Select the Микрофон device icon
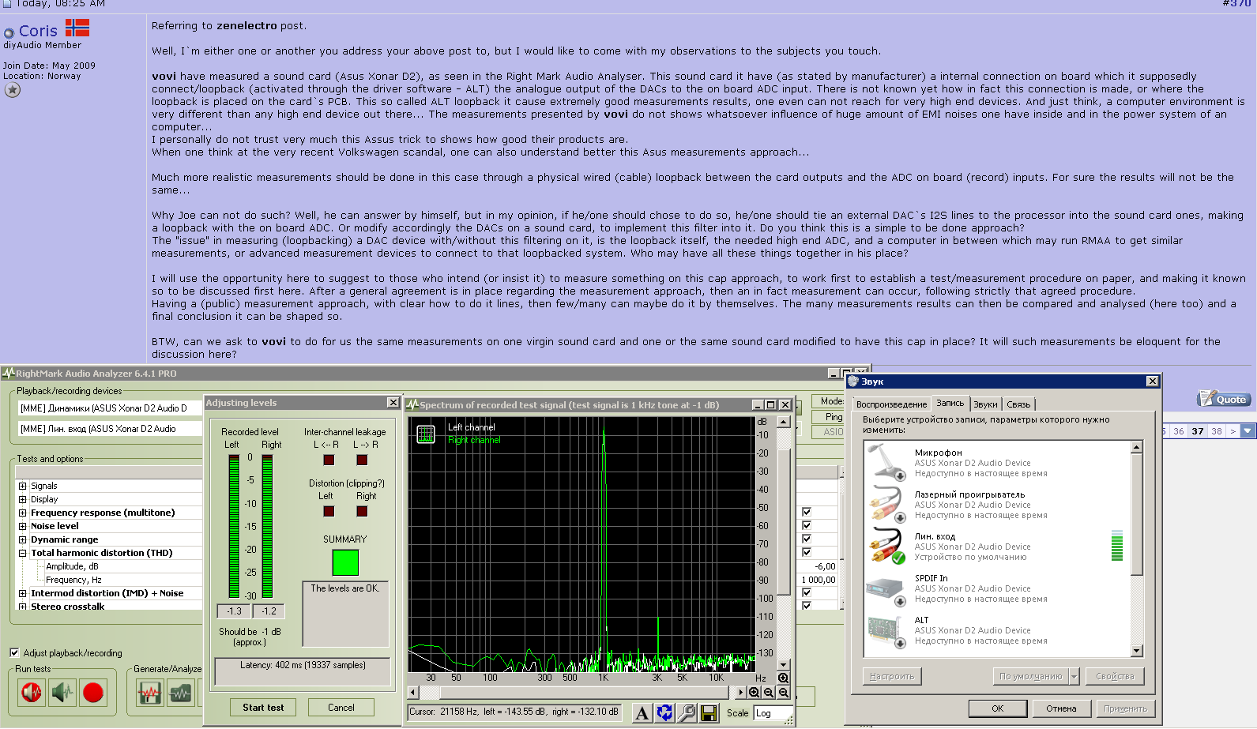 (886, 462)
